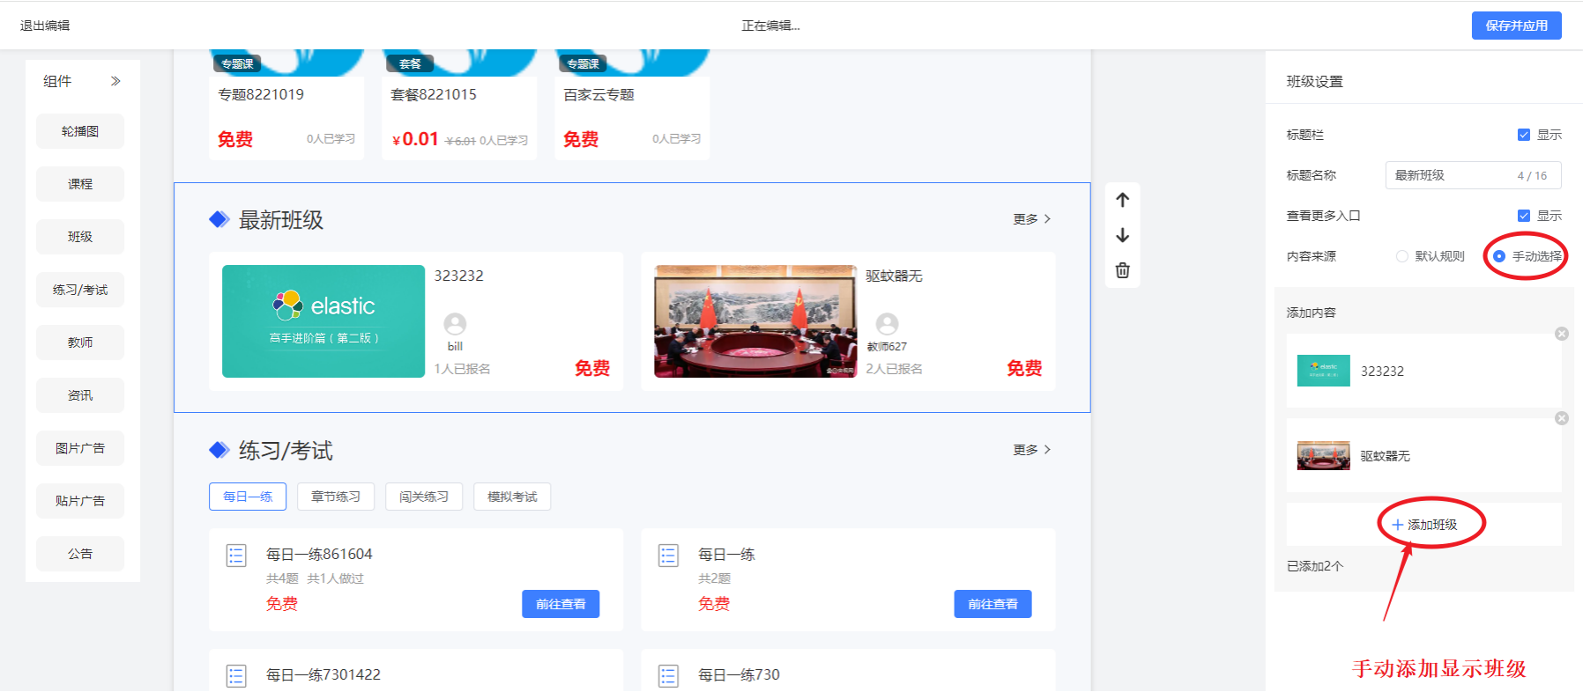Switch to the 章节练习 tab

(x=336, y=497)
